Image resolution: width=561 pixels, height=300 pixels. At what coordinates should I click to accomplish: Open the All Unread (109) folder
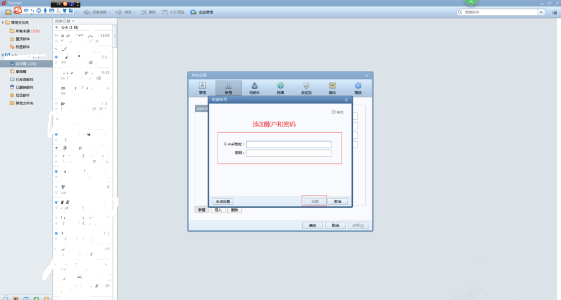click(x=25, y=31)
